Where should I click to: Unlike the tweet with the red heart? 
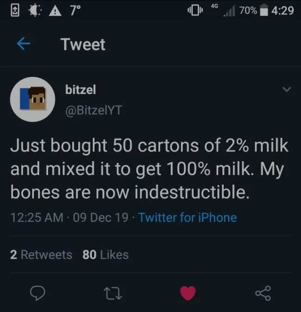(x=188, y=293)
